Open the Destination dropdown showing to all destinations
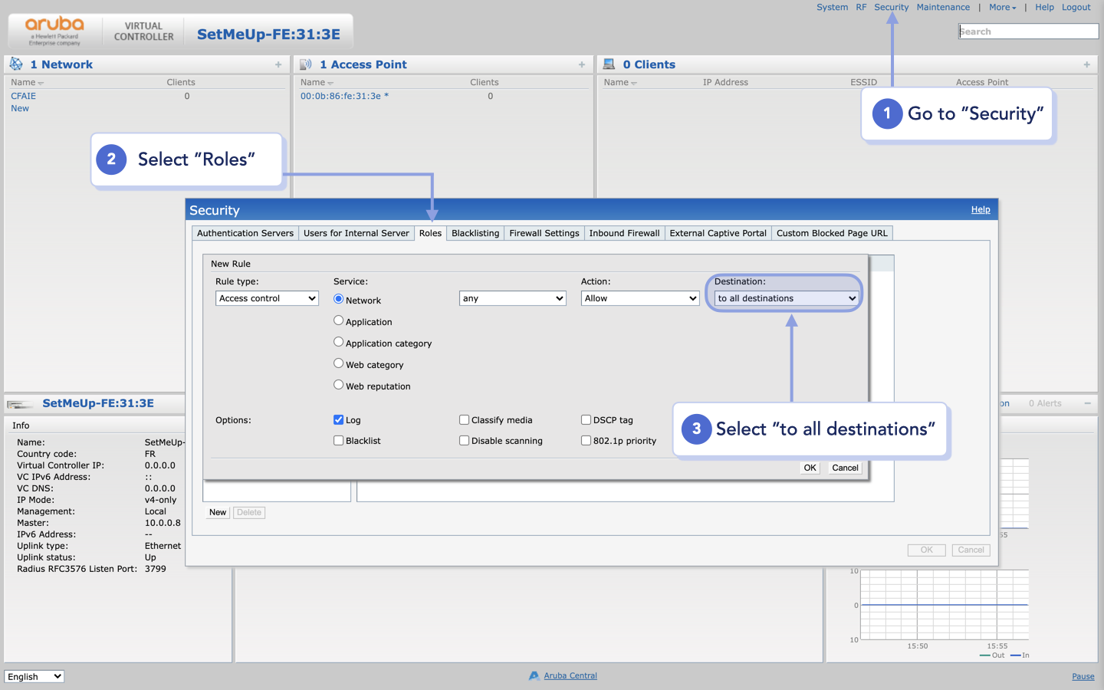 click(784, 298)
